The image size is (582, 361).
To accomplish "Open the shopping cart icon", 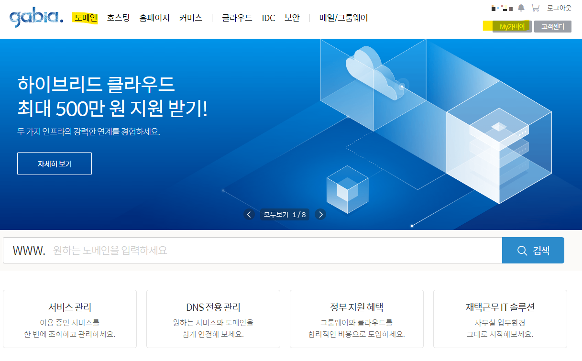I will pyautogui.click(x=535, y=7).
